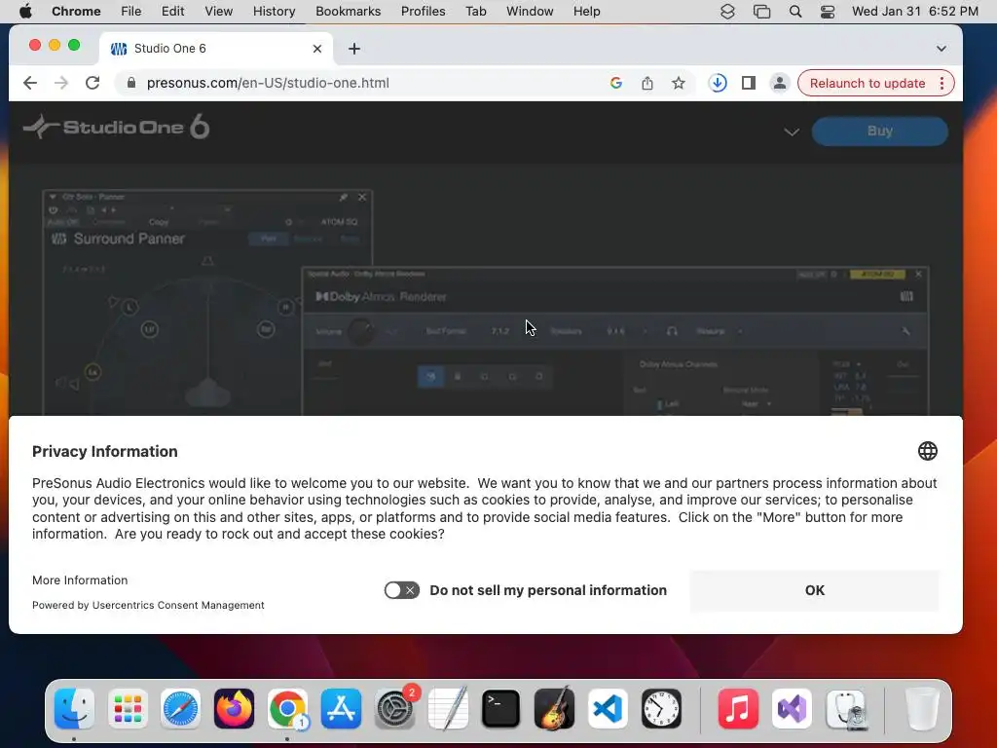Reload the page
This screenshot has height=748, width=997.
pyautogui.click(x=92, y=83)
